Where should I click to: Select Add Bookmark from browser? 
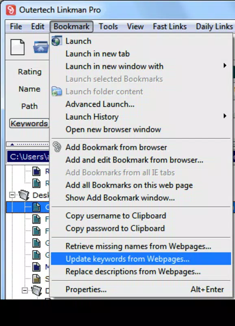coord(141,148)
